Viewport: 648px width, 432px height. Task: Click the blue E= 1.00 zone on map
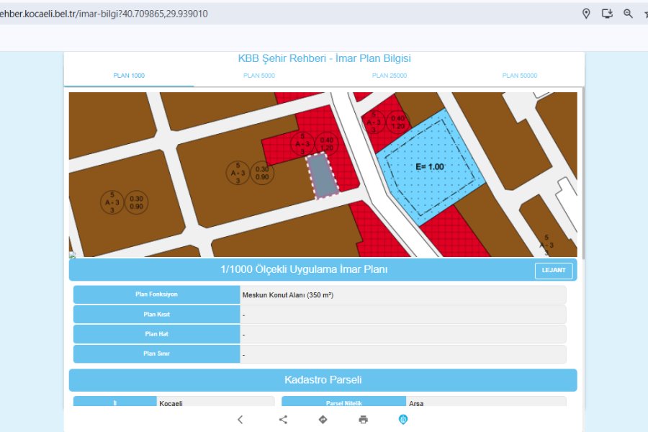[429, 167]
